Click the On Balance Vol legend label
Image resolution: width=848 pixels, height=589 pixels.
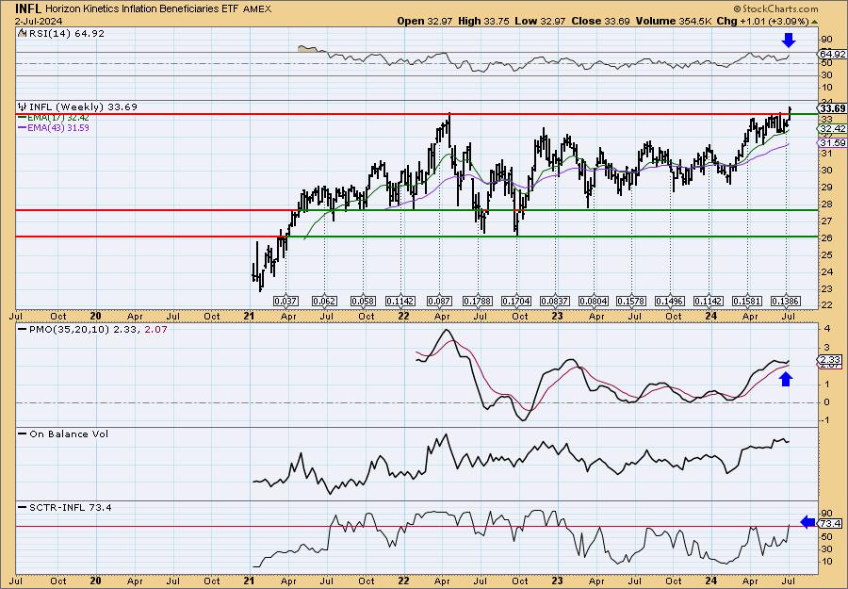point(69,434)
